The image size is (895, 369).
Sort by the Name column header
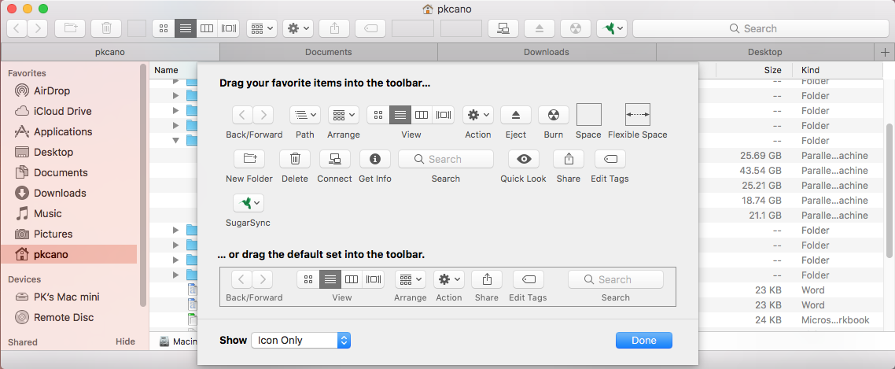point(166,70)
